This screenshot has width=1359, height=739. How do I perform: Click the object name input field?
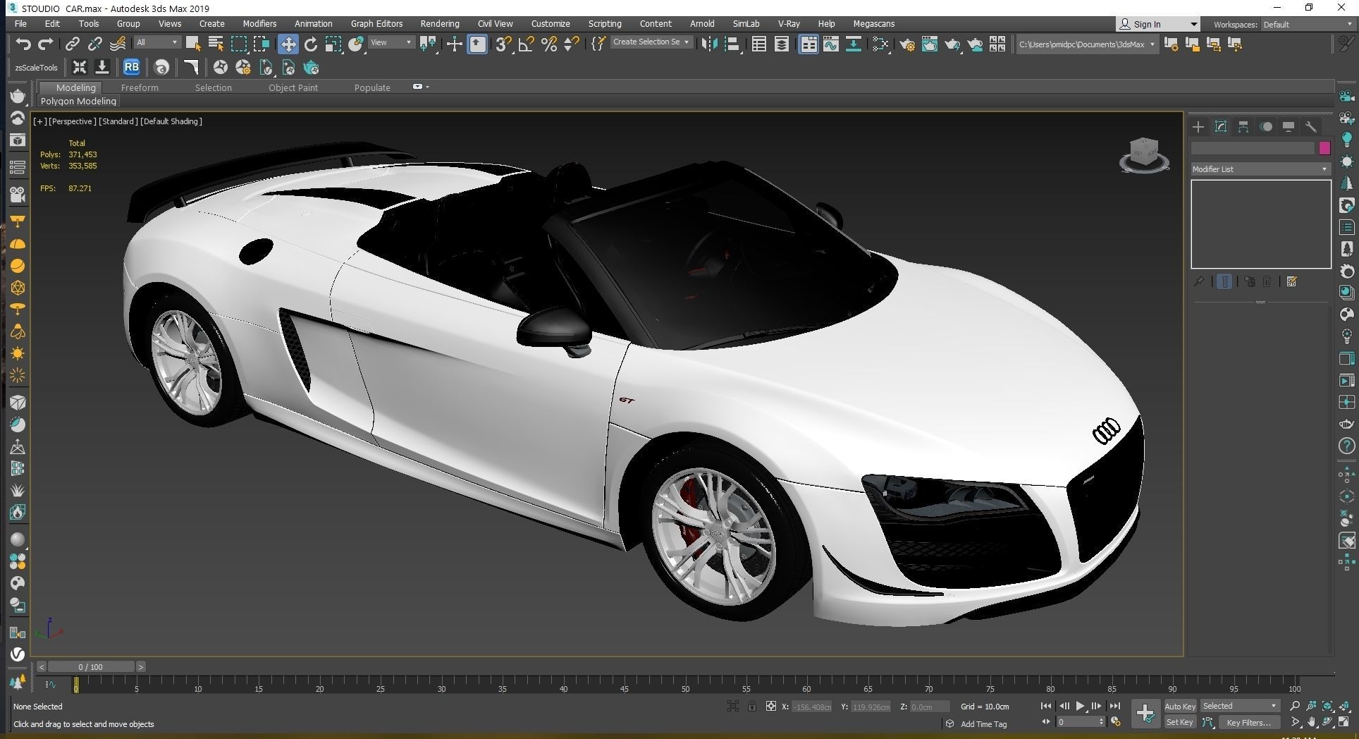click(1253, 148)
